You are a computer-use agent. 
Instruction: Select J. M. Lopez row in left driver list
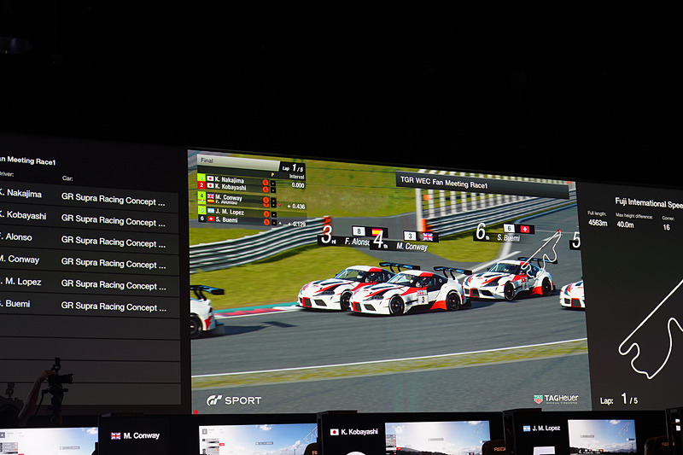tap(90, 283)
